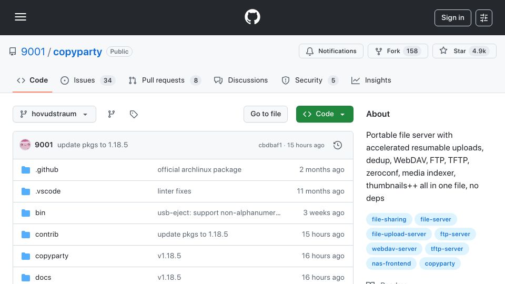Click the contrib folder icon
505x284 pixels.
26,235
